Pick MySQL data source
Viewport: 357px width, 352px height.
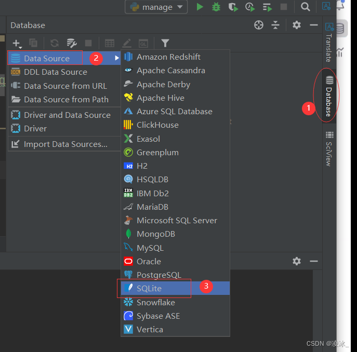tap(175, 248)
